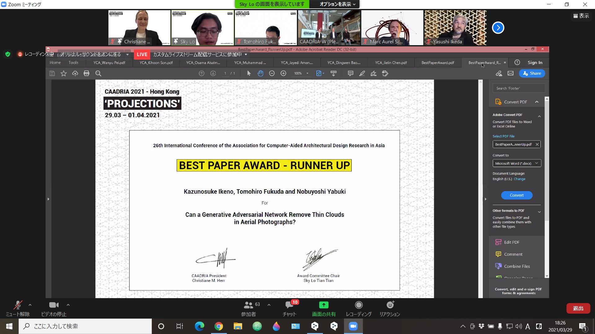Viewport: 595px width, 334px height.
Task: Open the Tools menu tab
Action: coord(73,63)
